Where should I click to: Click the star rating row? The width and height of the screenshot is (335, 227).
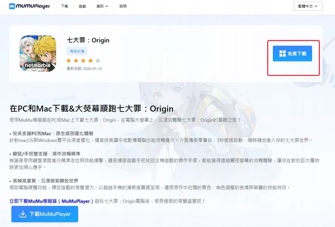[83, 60]
